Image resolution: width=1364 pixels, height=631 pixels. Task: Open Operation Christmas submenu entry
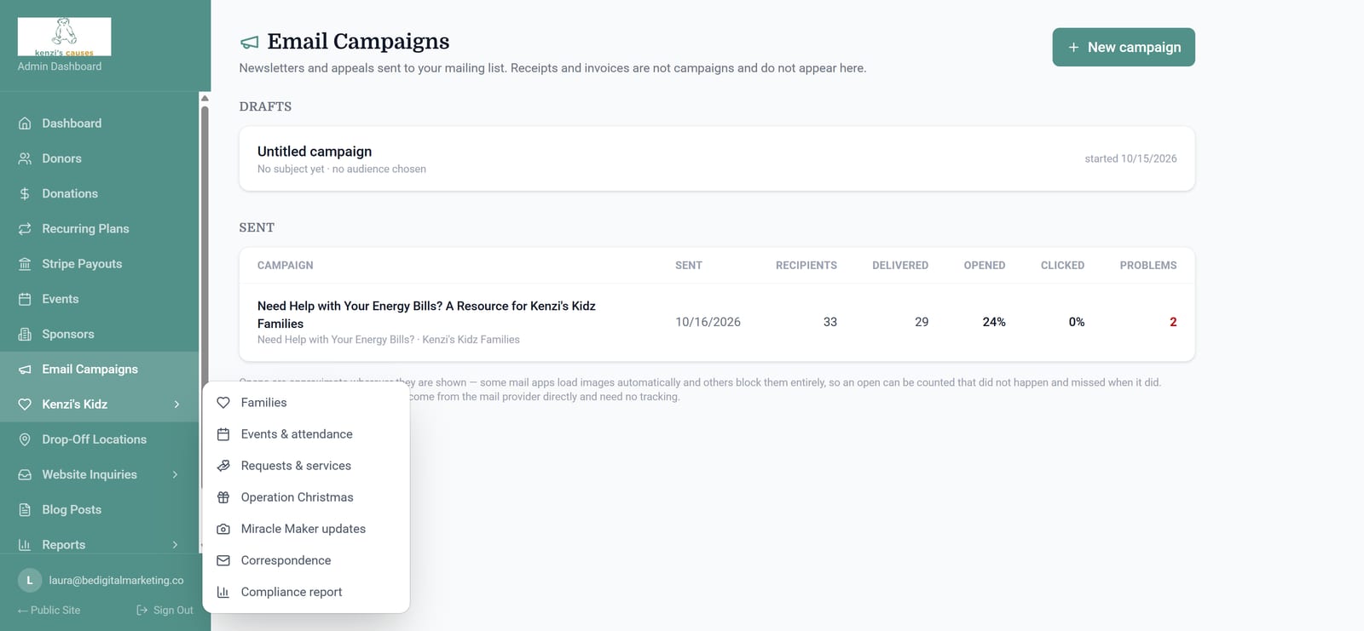(x=306, y=497)
